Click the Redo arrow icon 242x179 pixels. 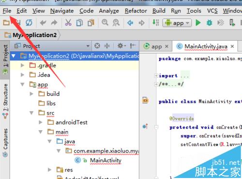click(54, 23)
